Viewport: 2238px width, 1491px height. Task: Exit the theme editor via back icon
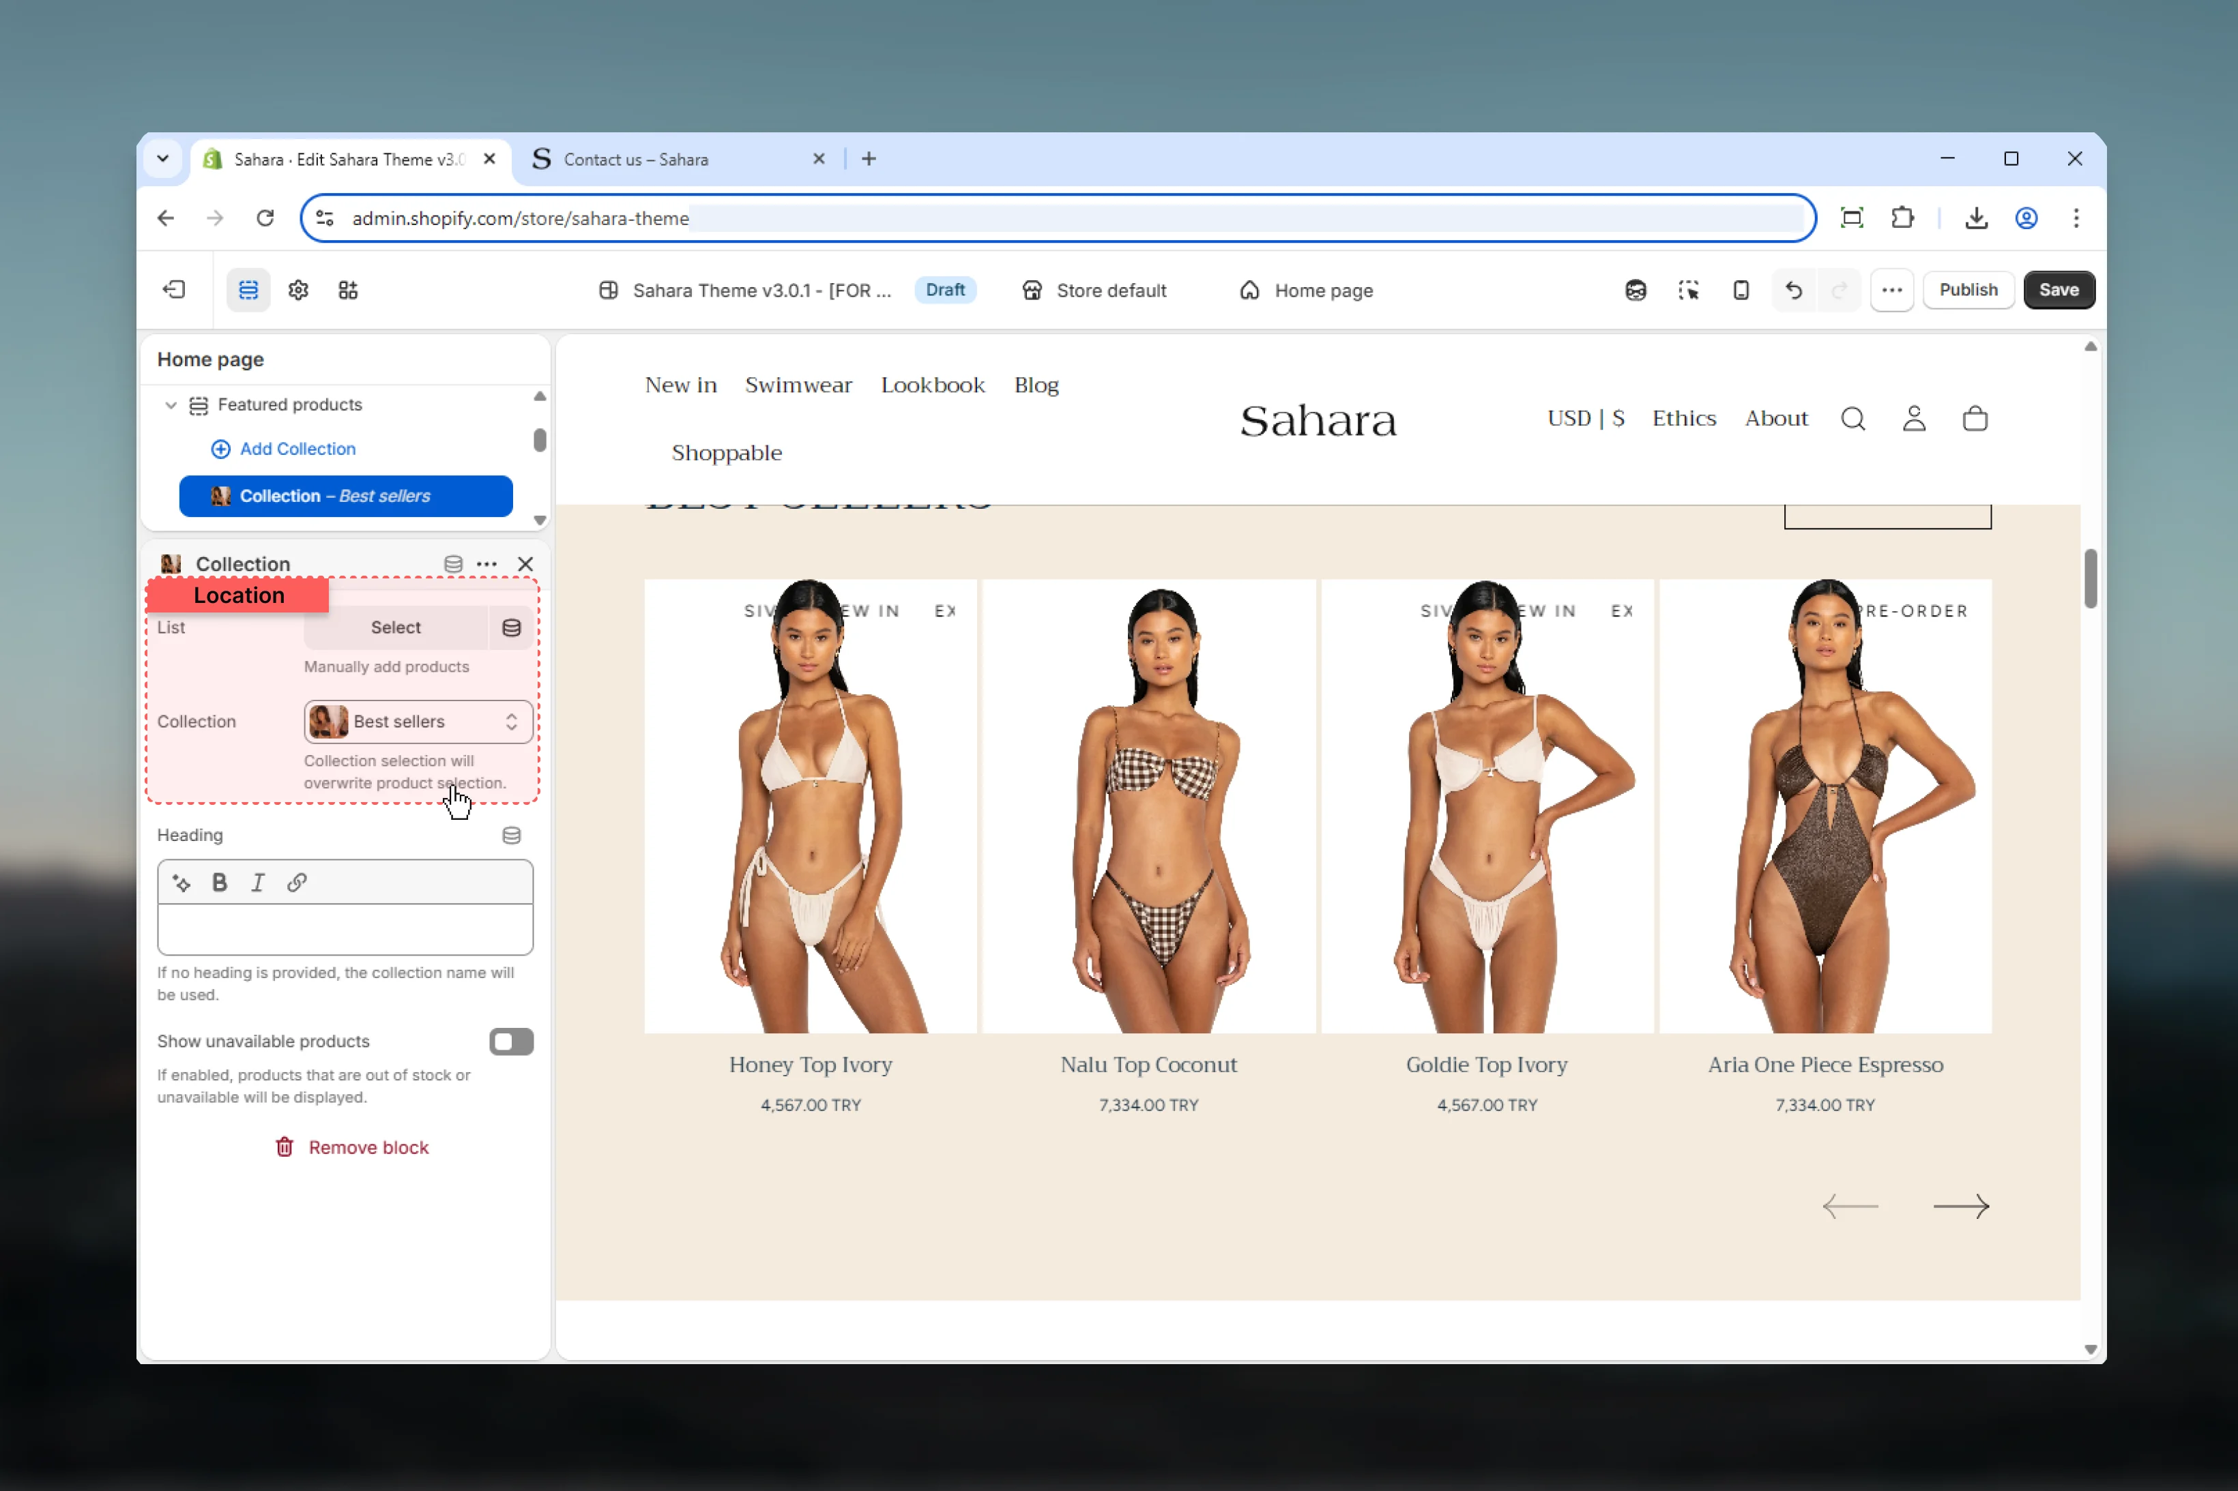pyautogui.click(x=174, y=290)
